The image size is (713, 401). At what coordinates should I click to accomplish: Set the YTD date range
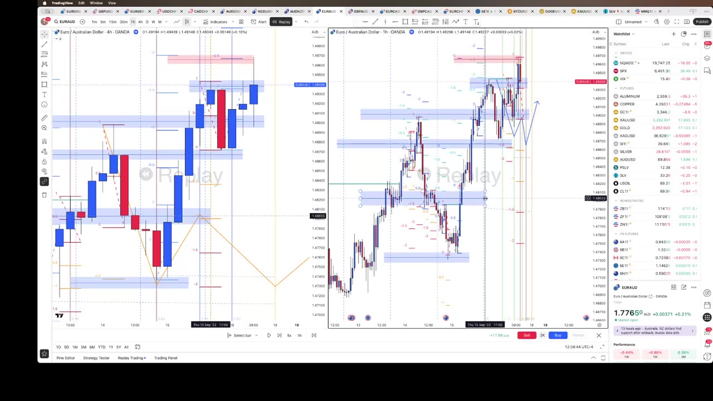(x=101, y=347)
